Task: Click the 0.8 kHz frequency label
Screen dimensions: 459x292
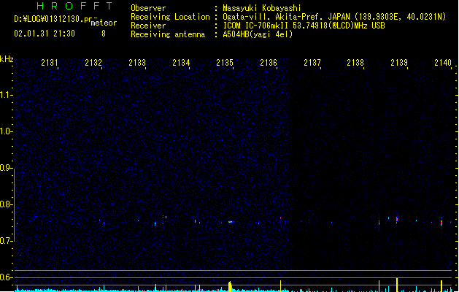Action: click(6, 204)
